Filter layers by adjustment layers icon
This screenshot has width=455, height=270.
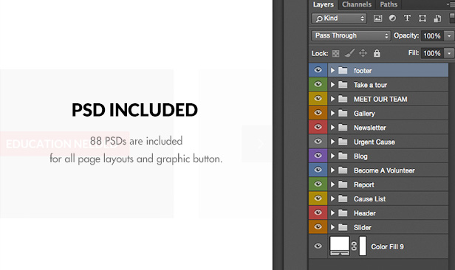392,18
